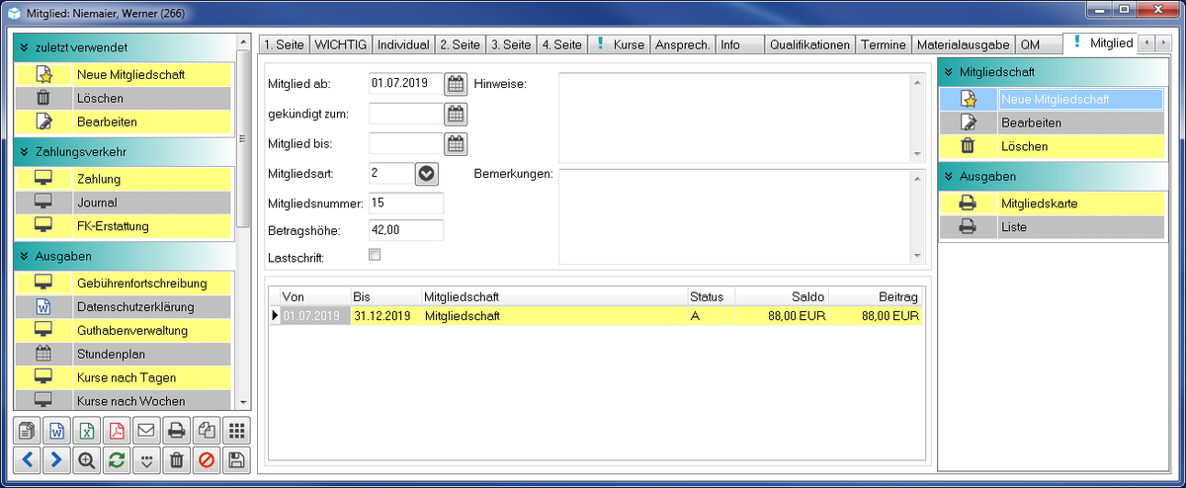Click Löschen trash entry in right Mitgliedschaft panel

tap(1054, 146)
